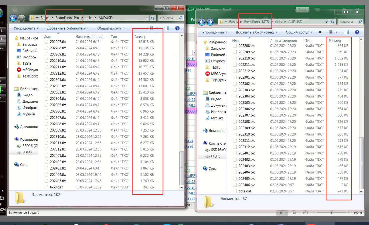Screen dimensions: 369x225
Task: Expand toolbar overflow chevron in right window
Action: click(x=320, y=32)
